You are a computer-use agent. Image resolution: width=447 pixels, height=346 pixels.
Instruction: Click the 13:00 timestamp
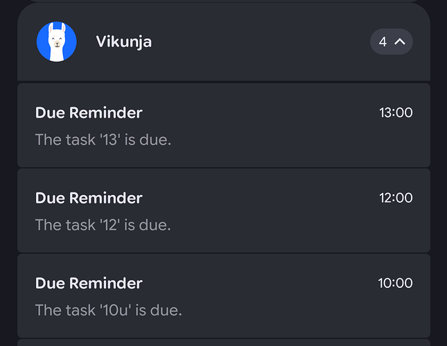396,113
